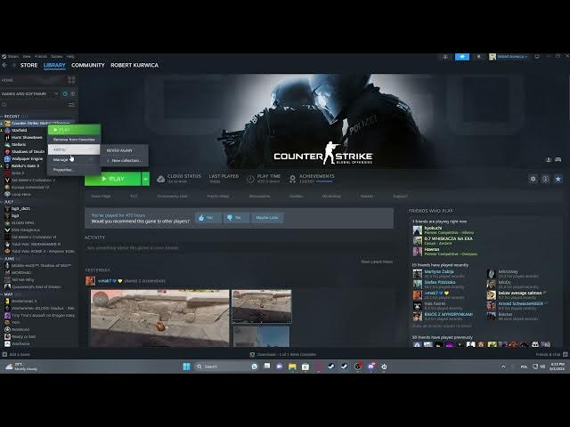The height and width of the screenshot is (427, 570).
Task: Select Remove from Favorites
Action: [74, 140]
